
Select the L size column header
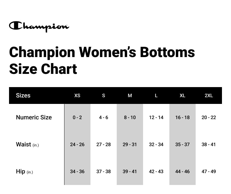point(156,95)
